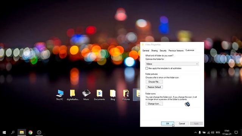
Task: Confirm with the OK button
Action: (168, 124)
